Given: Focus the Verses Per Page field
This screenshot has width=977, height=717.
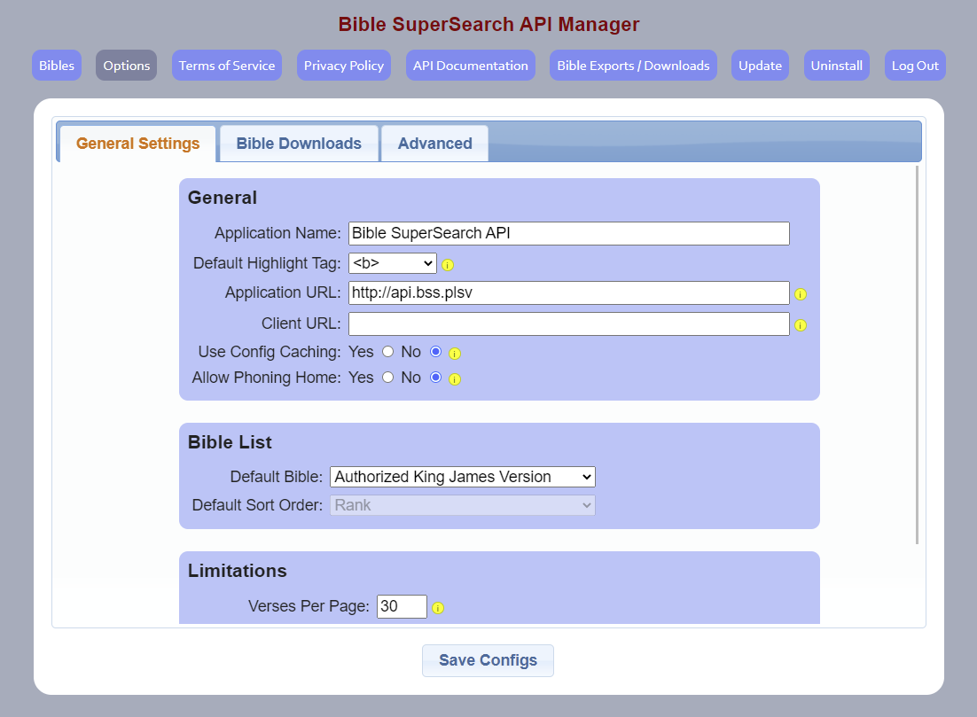Looking at the screenshot, I should (x=402, y=606).
